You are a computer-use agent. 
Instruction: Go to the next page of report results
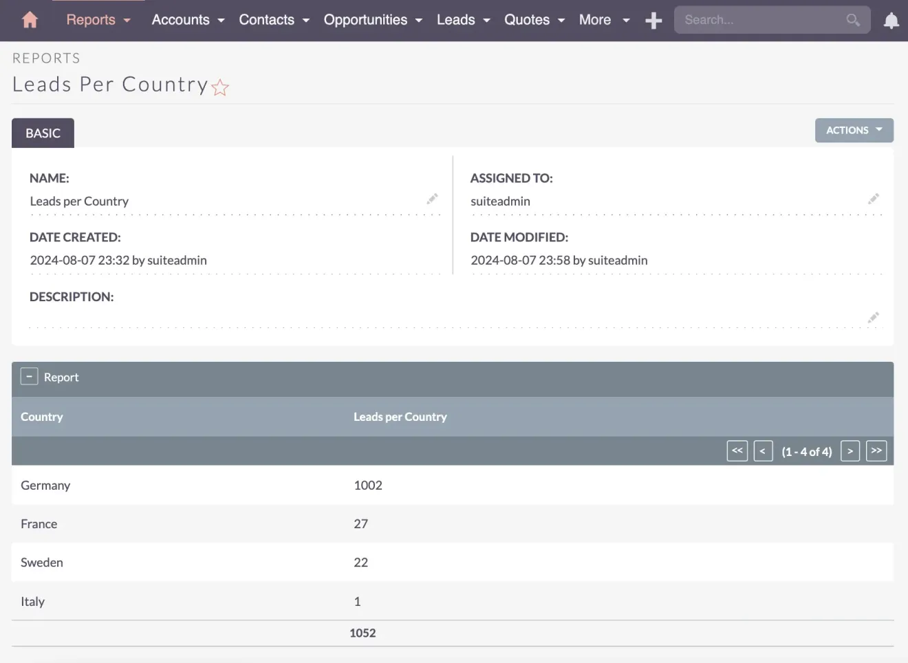coord(850,450)
